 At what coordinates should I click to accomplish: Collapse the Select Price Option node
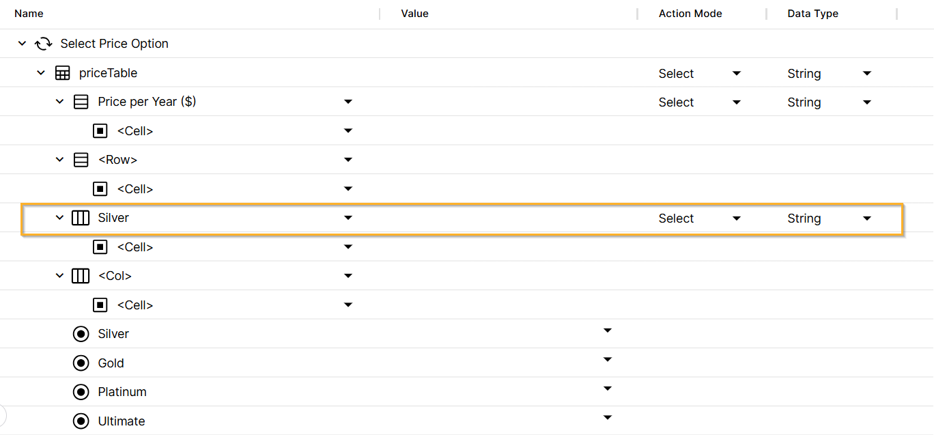coord(22,44)
